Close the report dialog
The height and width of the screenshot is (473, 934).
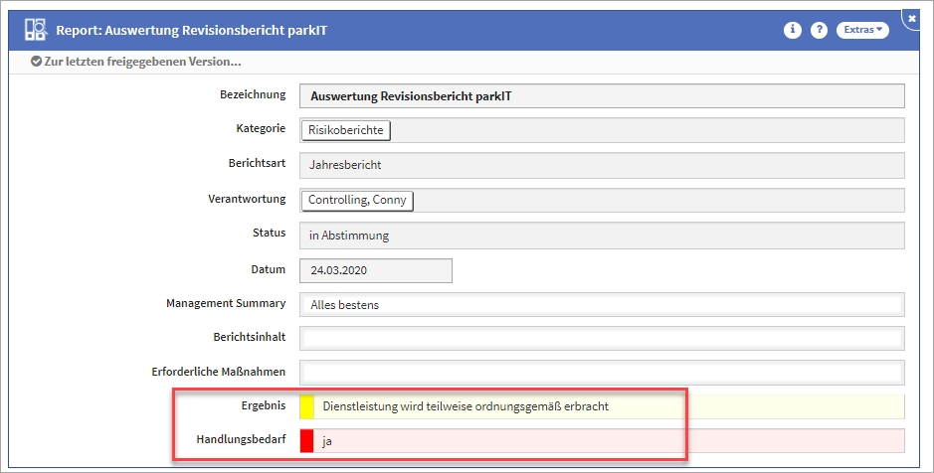pos(912,18)
